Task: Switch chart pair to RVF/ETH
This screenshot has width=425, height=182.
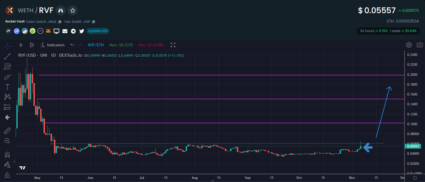Action: click(96, 45)
